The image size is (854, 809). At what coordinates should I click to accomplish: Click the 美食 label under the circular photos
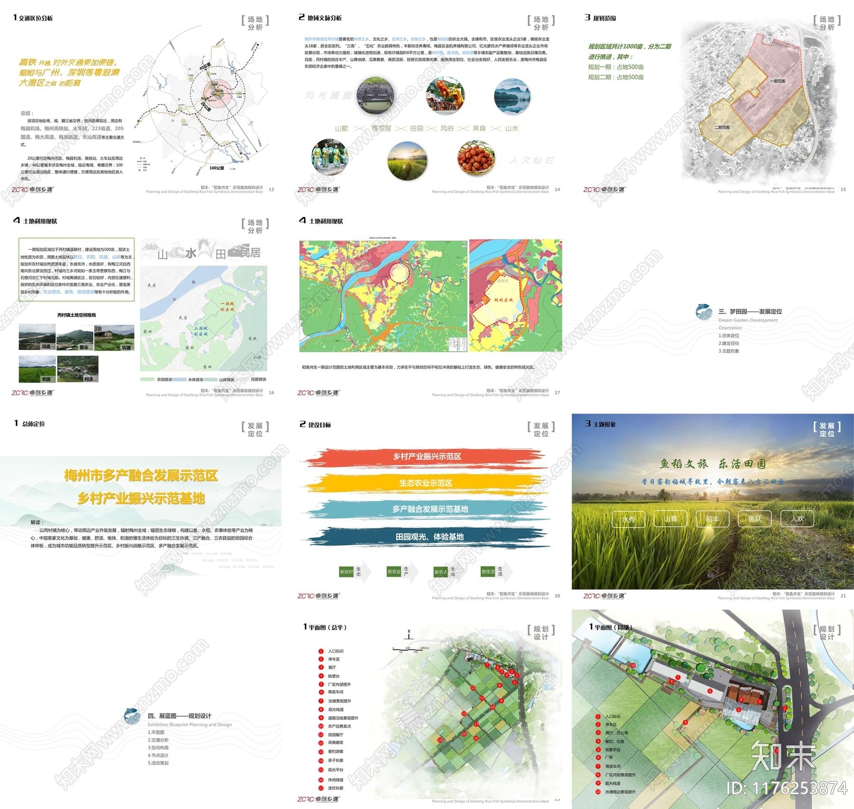coord(479,129)
